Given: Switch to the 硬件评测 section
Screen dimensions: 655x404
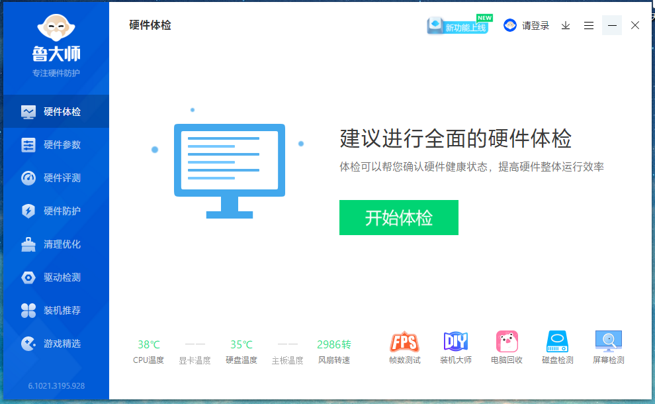Looking at the screenshot, I should tap(56, 177).
